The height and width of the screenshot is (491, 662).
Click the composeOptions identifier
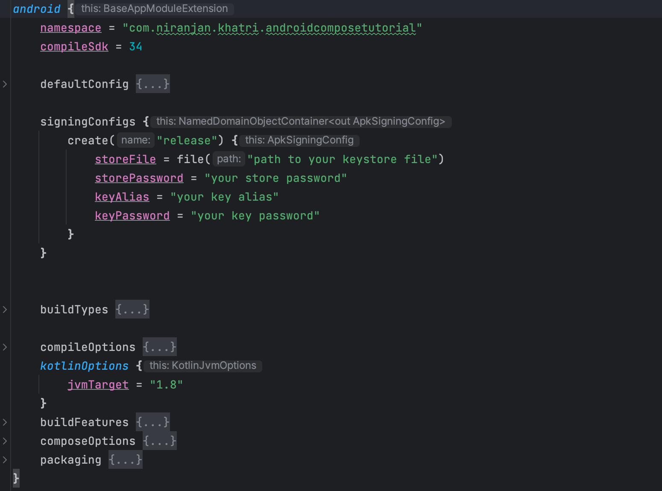coord(88,441)
